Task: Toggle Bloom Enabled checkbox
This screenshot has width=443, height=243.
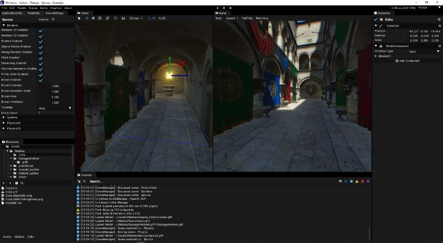Action: pyautogui.click(x=40, y=80)
